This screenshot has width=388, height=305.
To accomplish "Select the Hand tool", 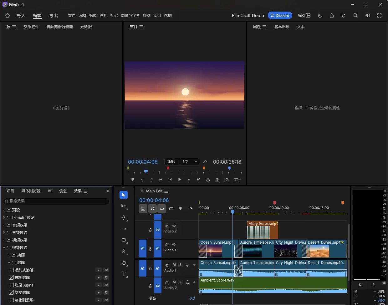I will tap(124, 262).
